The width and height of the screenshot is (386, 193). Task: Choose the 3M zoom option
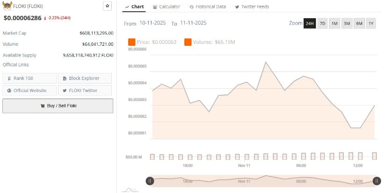(x=347, y=23)
